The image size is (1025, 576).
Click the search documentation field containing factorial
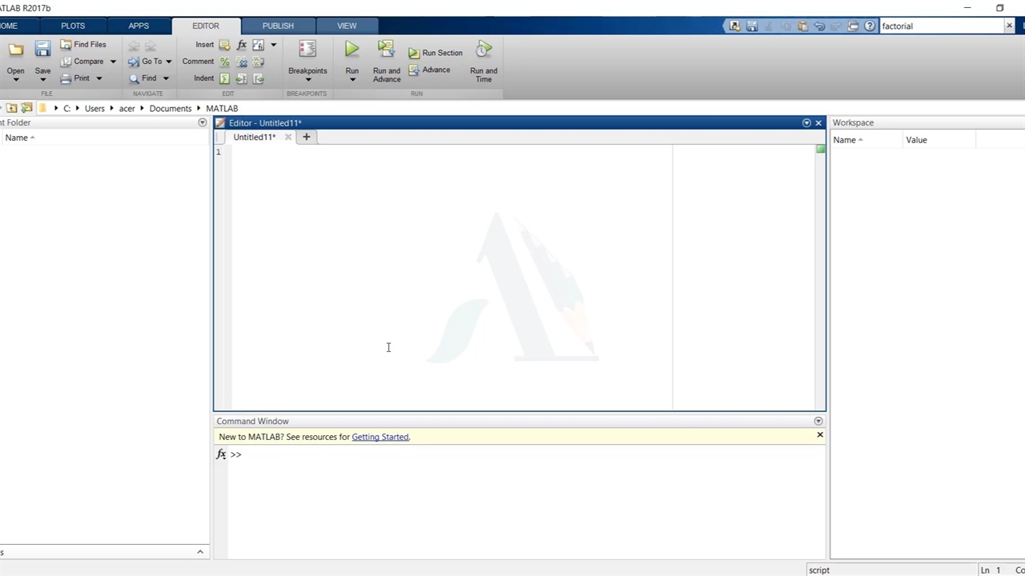pyautogui.click(x=940, y=26)
